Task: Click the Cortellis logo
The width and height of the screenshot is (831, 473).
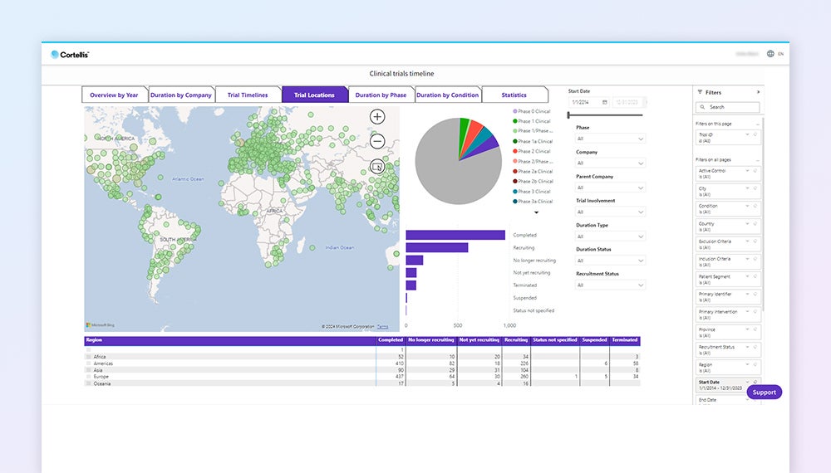Action: click(x=70, y=55)
